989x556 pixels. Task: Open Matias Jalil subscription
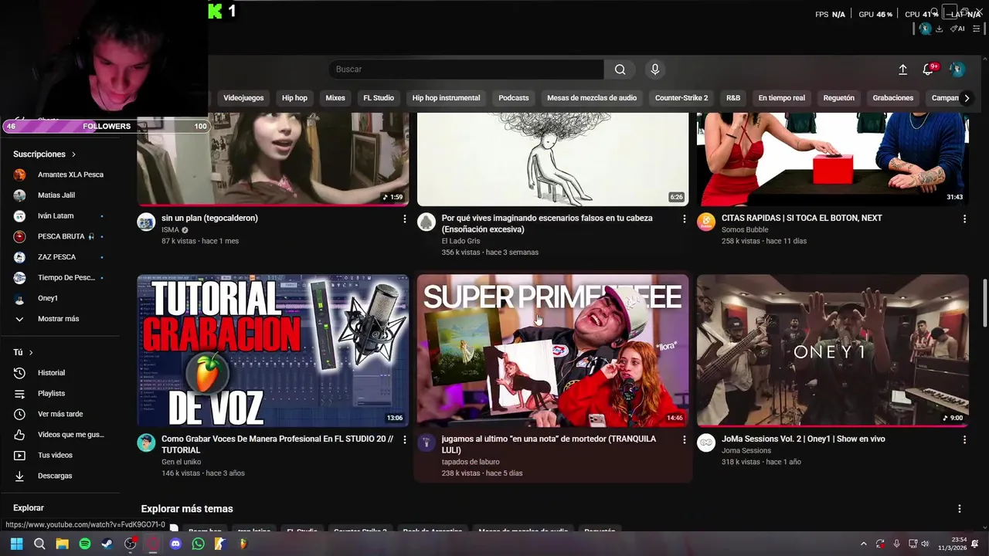[x=59, y=195]
